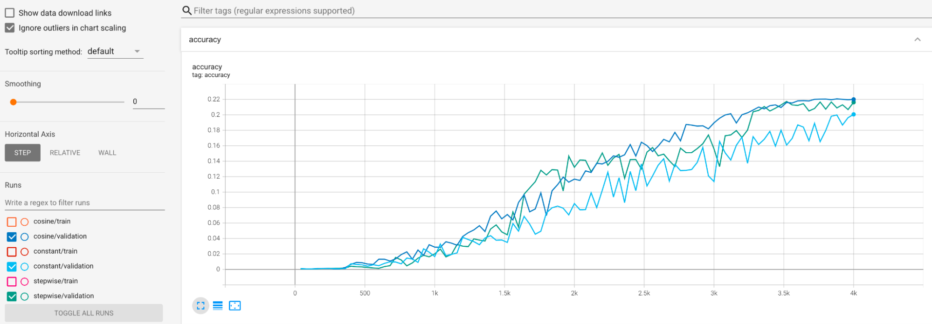Switch horizontal axis to RELATIVE

[65, 152]
